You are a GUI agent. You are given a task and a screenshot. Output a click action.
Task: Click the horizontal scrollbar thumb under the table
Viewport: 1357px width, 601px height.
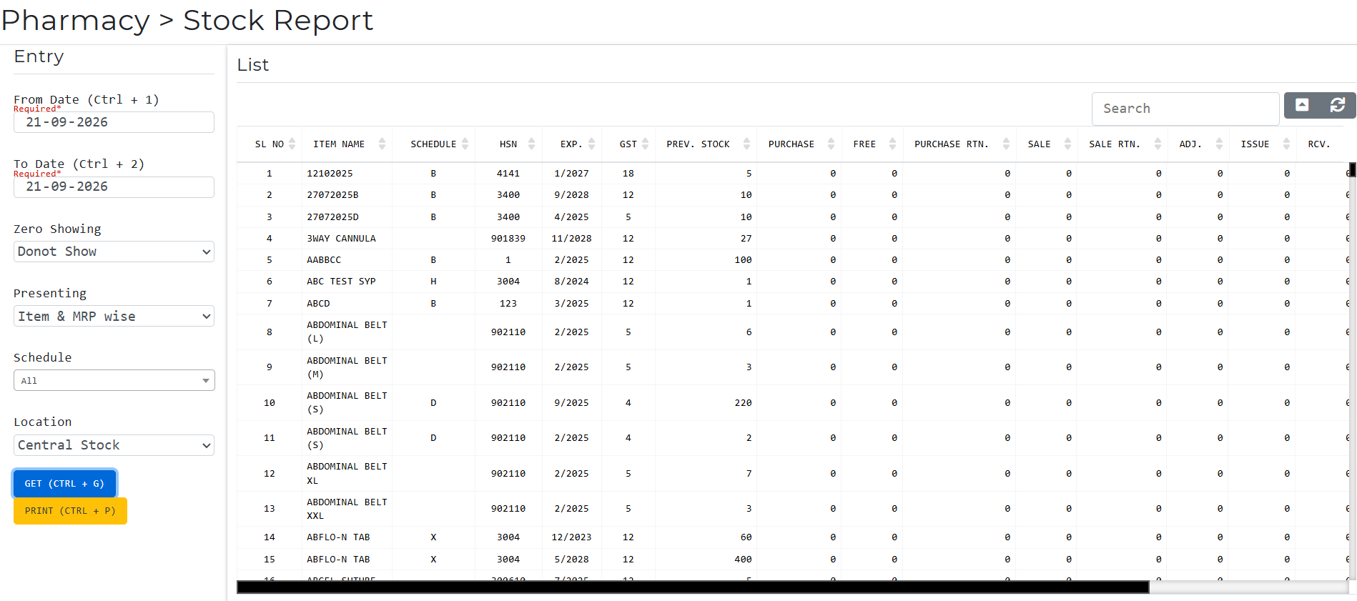pyautogui.click(x=693, y=587)
